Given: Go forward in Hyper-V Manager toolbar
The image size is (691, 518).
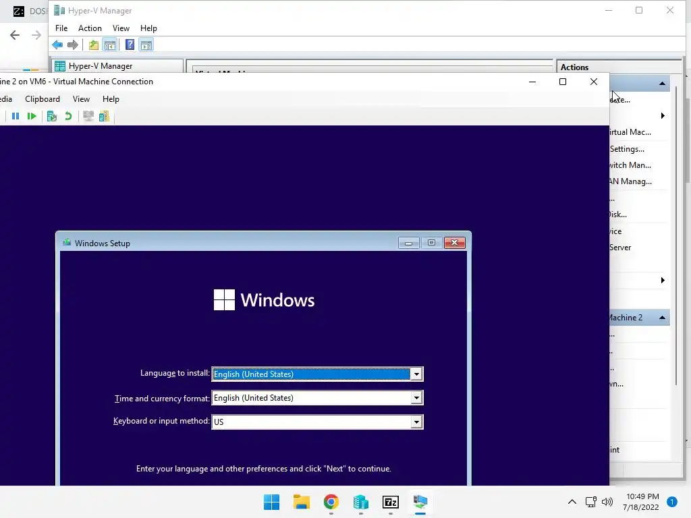Looking at the screenshot, I should pos(73,45).
